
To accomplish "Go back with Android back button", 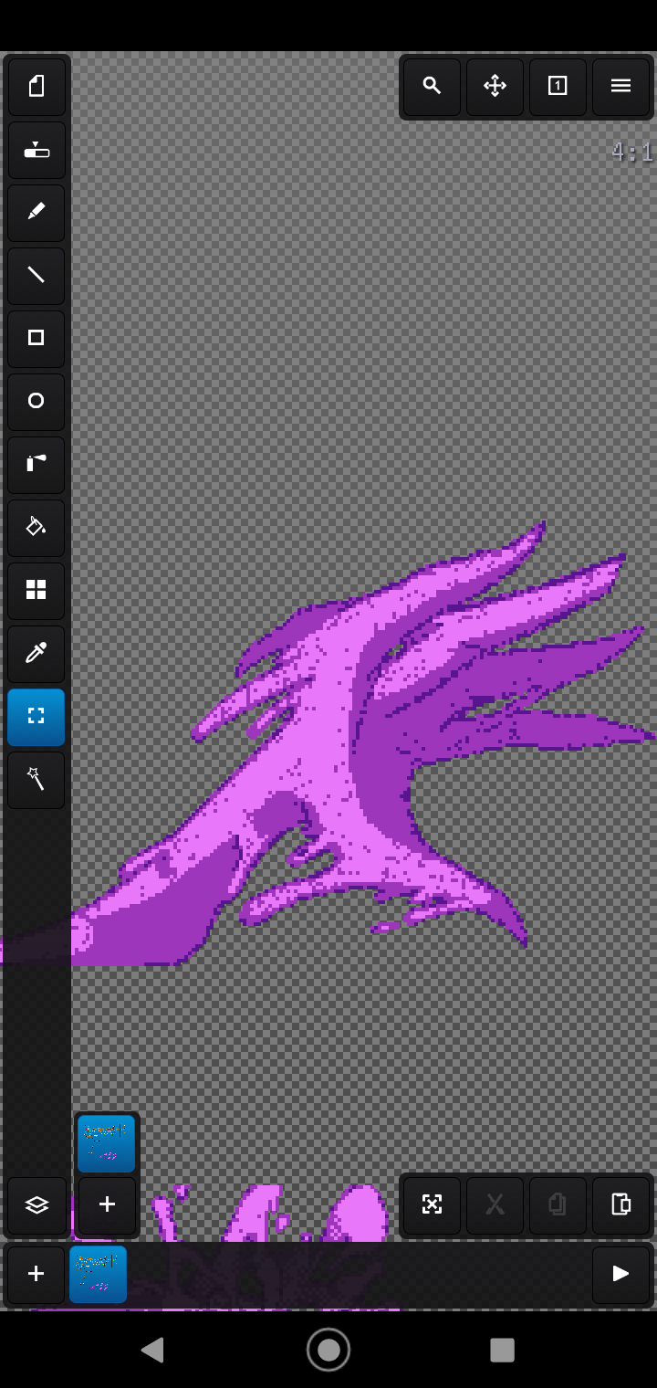I will click(153, 1350).
